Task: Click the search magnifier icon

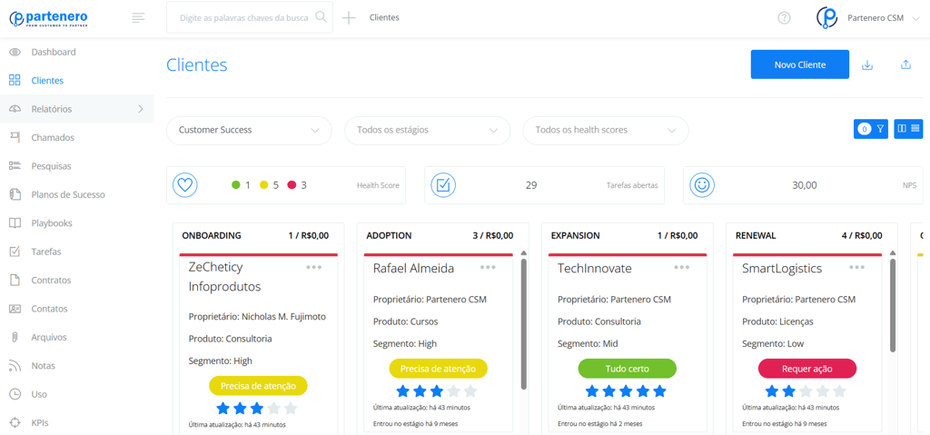Action: coord(321,16)
